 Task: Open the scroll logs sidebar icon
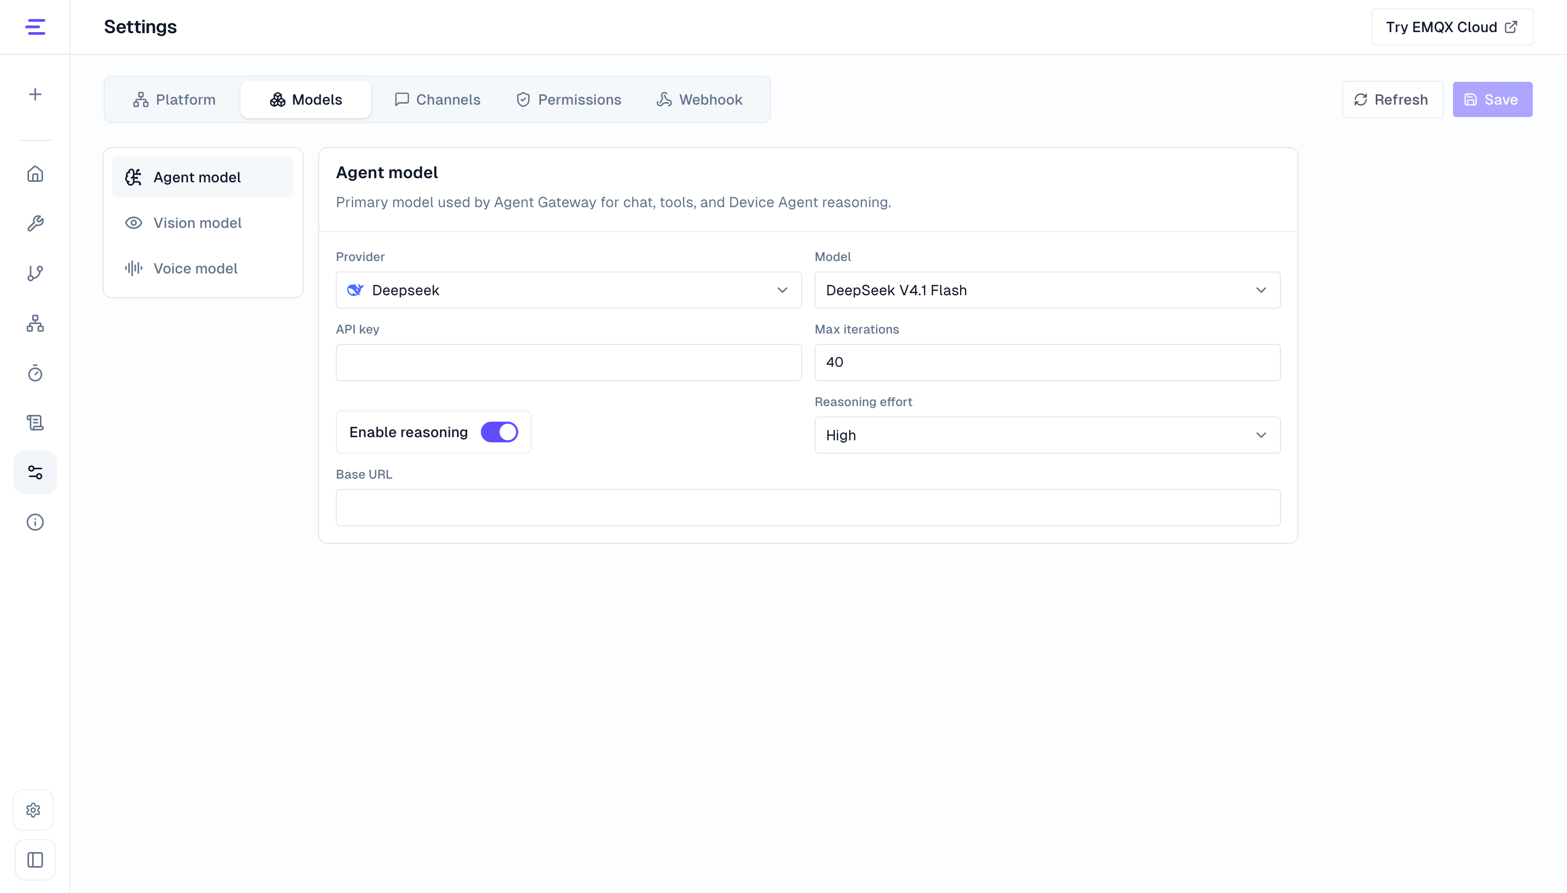[x=35, y=423]
